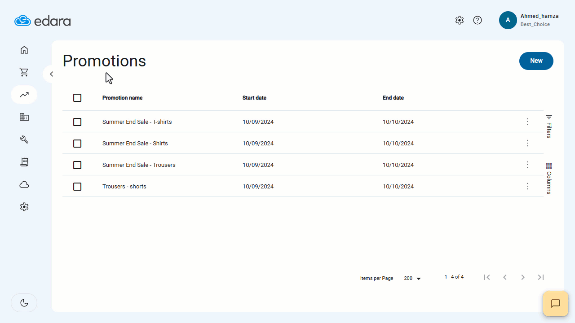Open the Summer End Sale - Shirts promotion
The width and height of the screenshot is (575, 323).
click(135, 144)
